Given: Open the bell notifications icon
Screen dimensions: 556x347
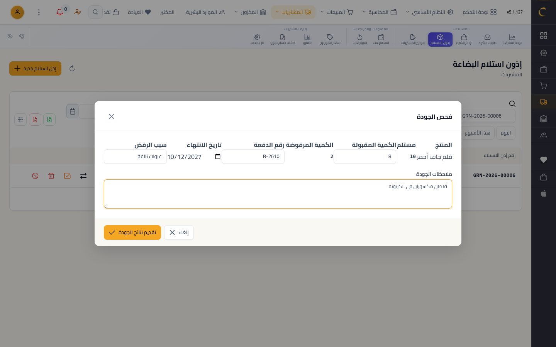Looking at the screenshot, I should (x=60, y=12).
